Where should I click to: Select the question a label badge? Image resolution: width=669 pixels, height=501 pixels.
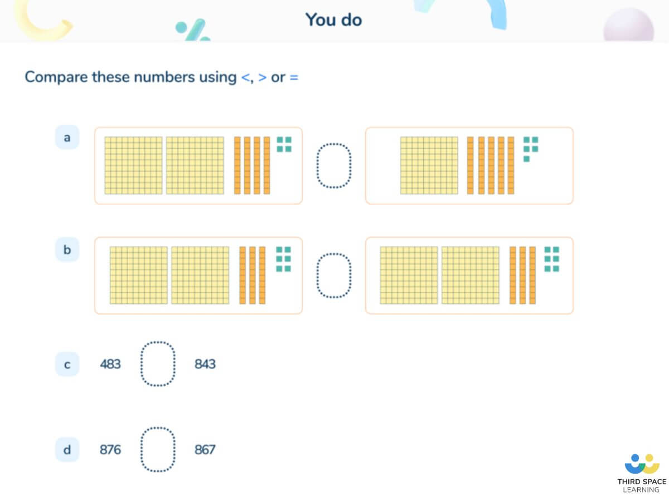point(67,137)
